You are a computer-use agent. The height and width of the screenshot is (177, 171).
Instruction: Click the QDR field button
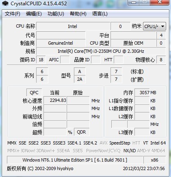coord(82,132)
